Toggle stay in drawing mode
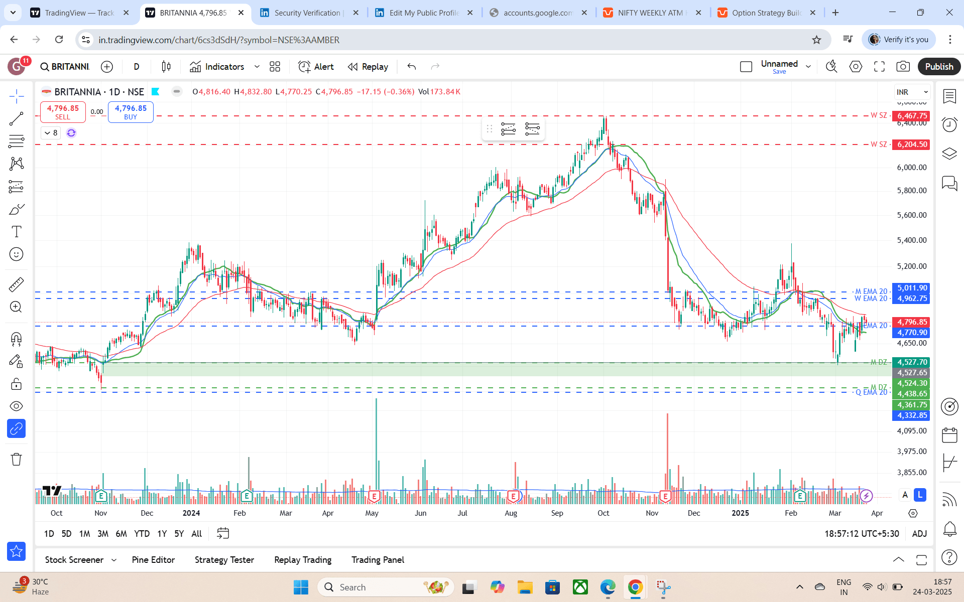This screenshot has height=602, width=964. pos(17,362)
